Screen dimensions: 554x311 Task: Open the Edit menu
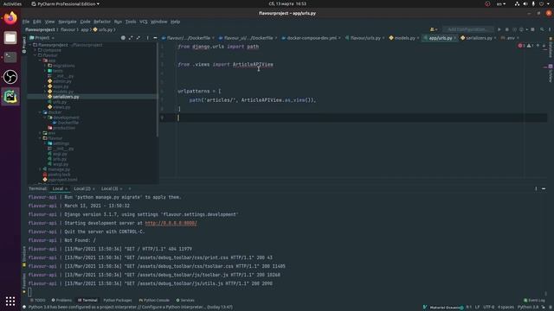37,22
